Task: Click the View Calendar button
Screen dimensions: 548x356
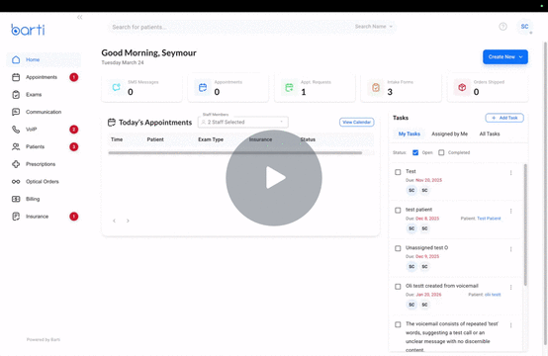Action: click(x=356, y=123)
